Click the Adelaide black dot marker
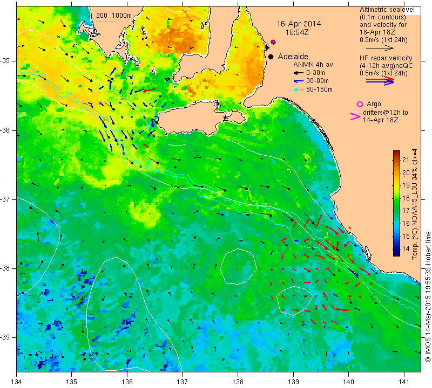This screenshot has width=432, height=388. (x=271, y=57)
